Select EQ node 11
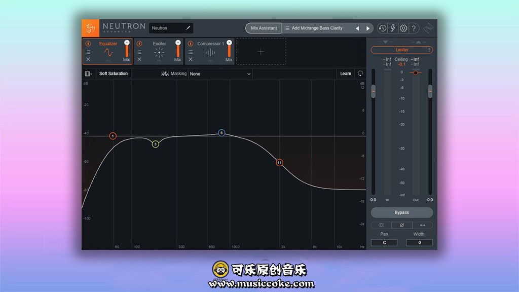Screen dimensions: 519x292 click(280, 163)
